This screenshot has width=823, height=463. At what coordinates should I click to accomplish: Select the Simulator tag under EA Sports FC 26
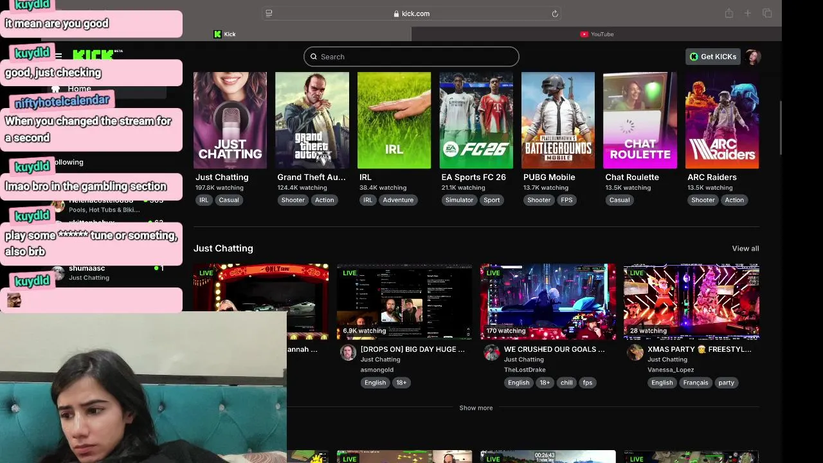click(460, 200)
